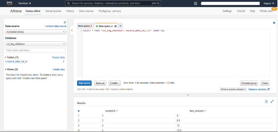Click the AWS search bar
The image size is (278, 132).
click(113, 3)
